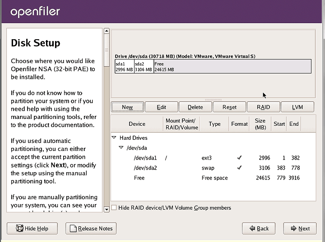Click help panel scrollbar up arrow
Viewport: 325px width, 242px height.
point(107,31)
